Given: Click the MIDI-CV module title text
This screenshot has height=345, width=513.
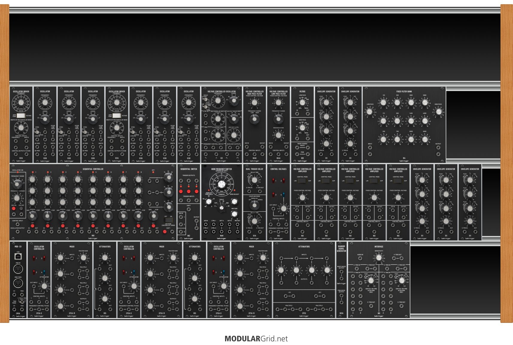Looking at the screenshot, I should pyautogui.click(x=18, y=247).
